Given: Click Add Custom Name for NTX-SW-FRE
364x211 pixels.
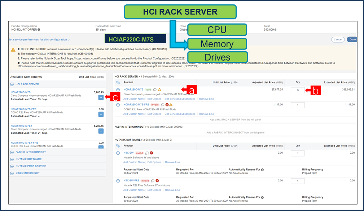Looking at the screenshot, I should pos(134,190).
